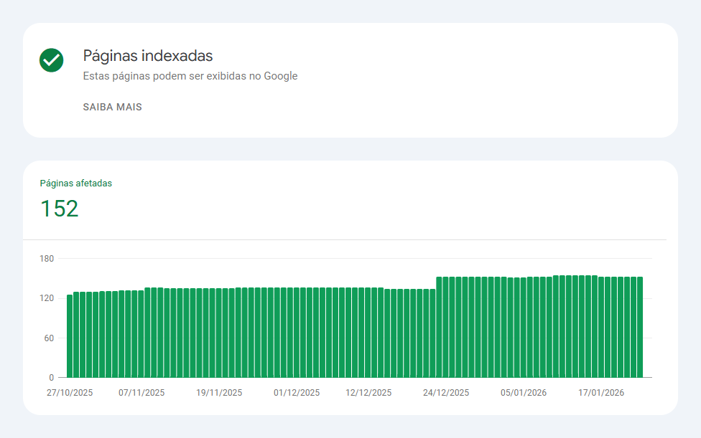This screenshot has width=701, height=438.
Task: Click the first bar in the chart
Action: [x=70, y=335]
